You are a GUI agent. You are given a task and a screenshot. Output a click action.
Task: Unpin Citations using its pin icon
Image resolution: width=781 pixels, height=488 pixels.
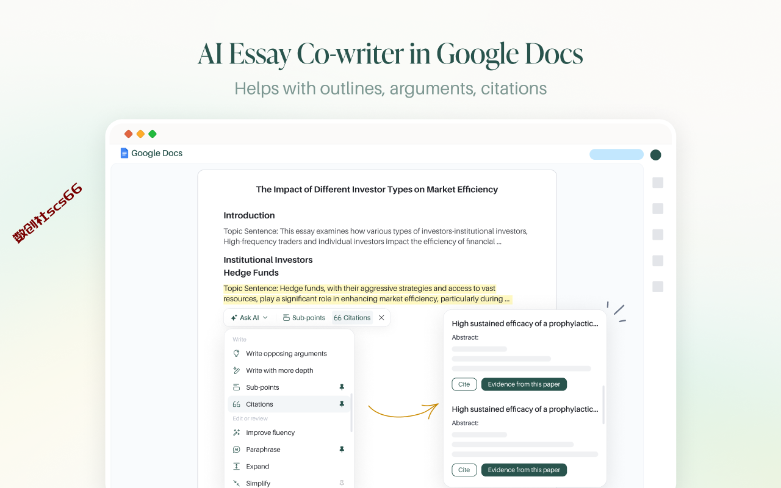point(342,404)
